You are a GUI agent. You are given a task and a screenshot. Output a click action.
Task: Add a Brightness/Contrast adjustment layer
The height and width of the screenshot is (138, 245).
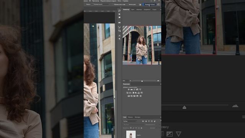coord(129,89)
